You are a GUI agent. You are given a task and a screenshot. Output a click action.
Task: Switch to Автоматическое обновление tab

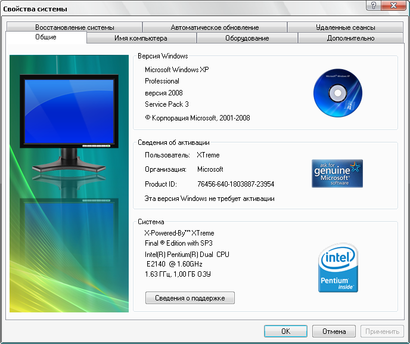tap(215, 27)
